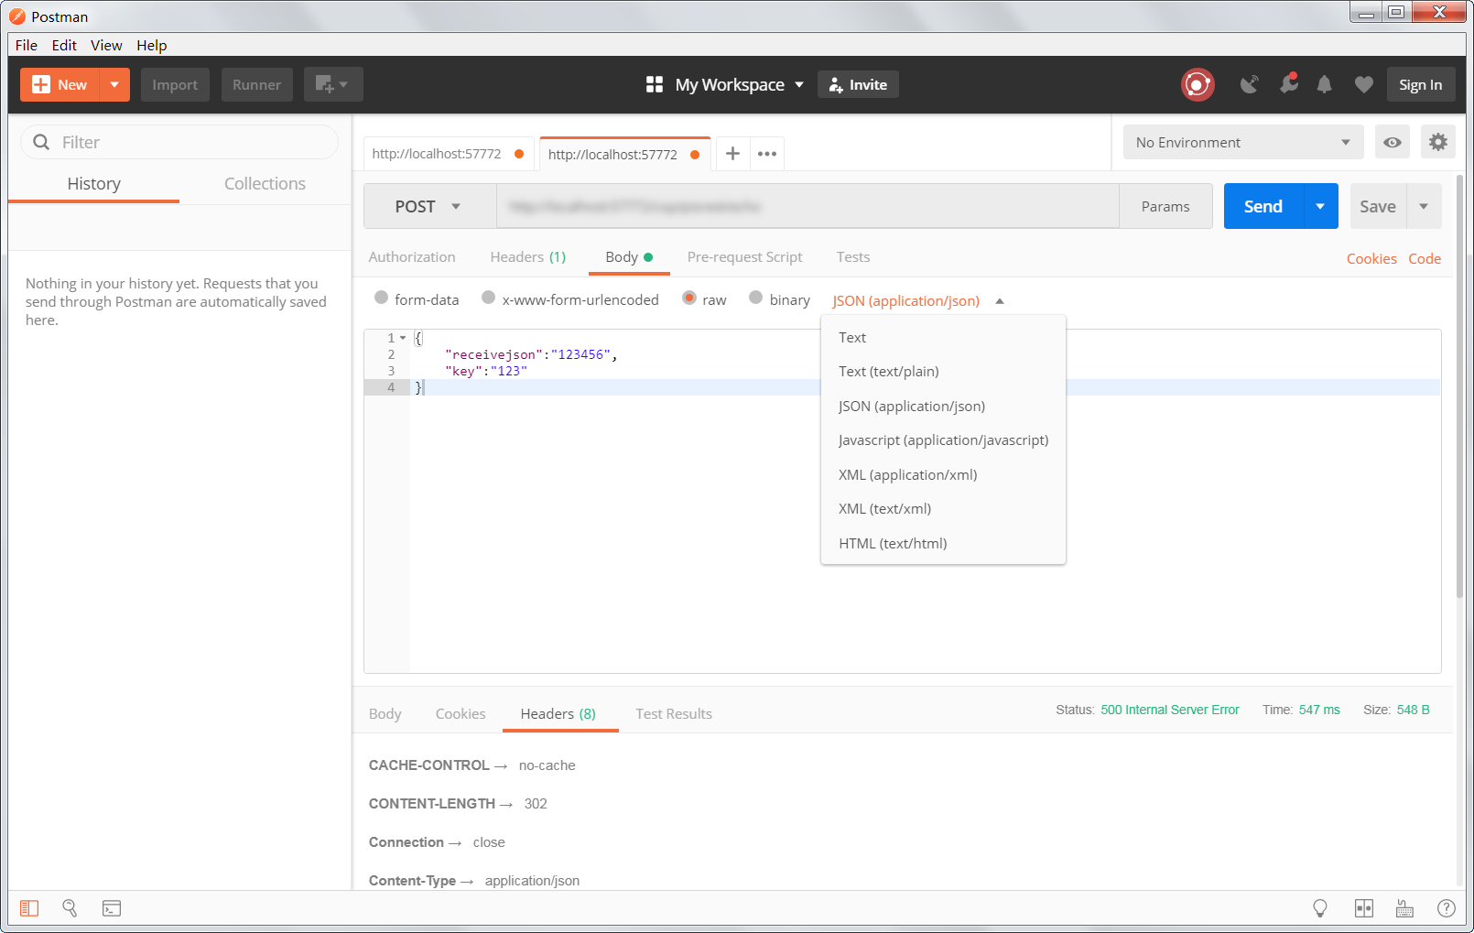Expand the My Workspace dropdown
The width and height of the screenshot is (1474, 933).
tap(799, 84)
